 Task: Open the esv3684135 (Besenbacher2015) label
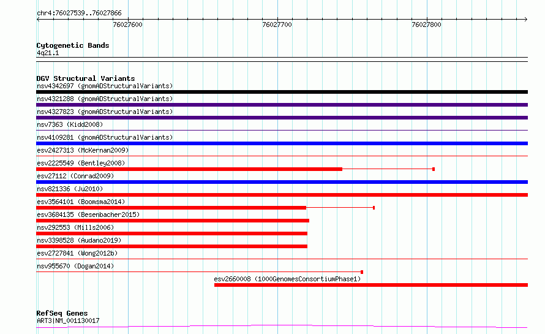[x=88, y=214]
